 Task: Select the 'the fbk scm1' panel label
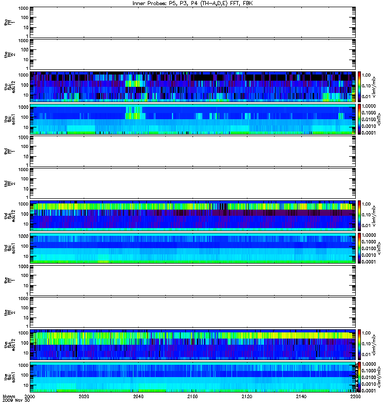pyautogui.click(x=9, y=377)
